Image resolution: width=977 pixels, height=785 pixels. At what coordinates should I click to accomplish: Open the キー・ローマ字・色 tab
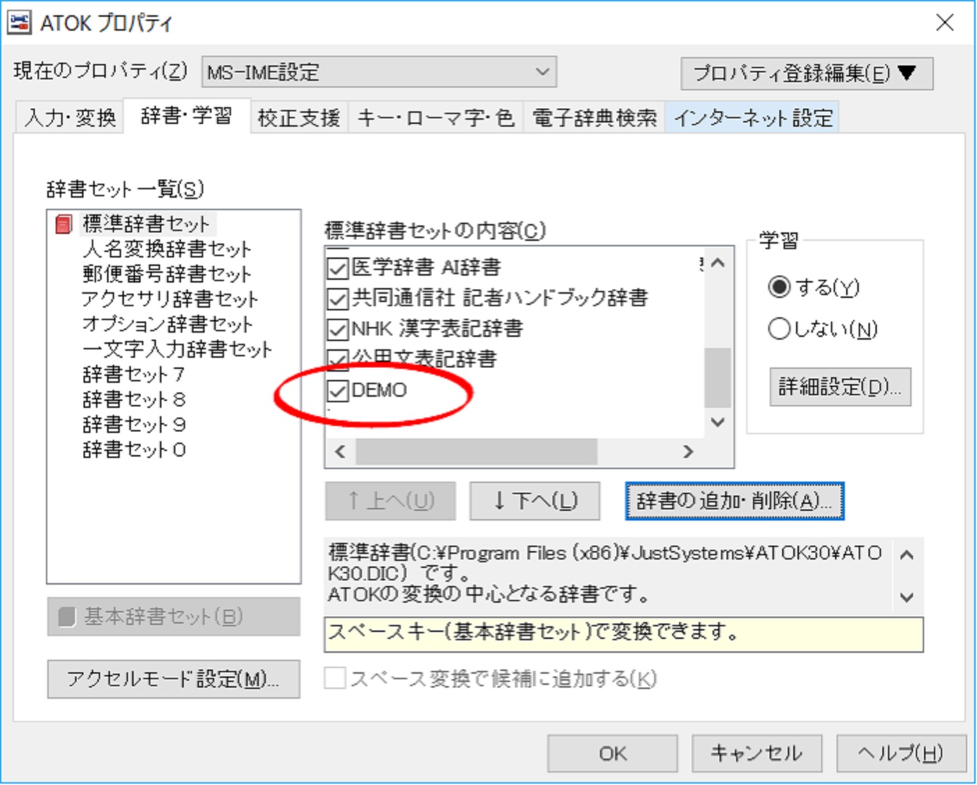436,118
